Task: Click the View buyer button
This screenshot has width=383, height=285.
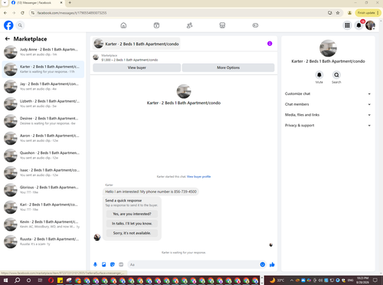Action: click(137, 67)
